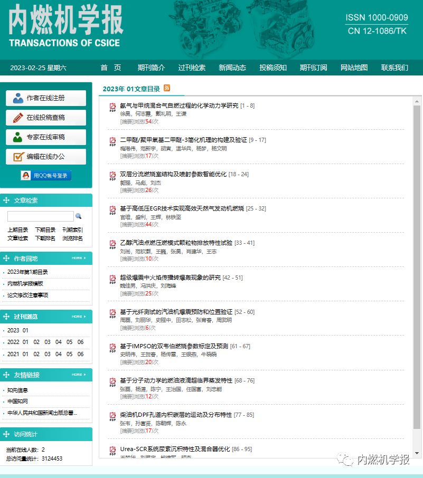Click the RSS feed icon beside 2023年 01文章目录

(167, 88)
